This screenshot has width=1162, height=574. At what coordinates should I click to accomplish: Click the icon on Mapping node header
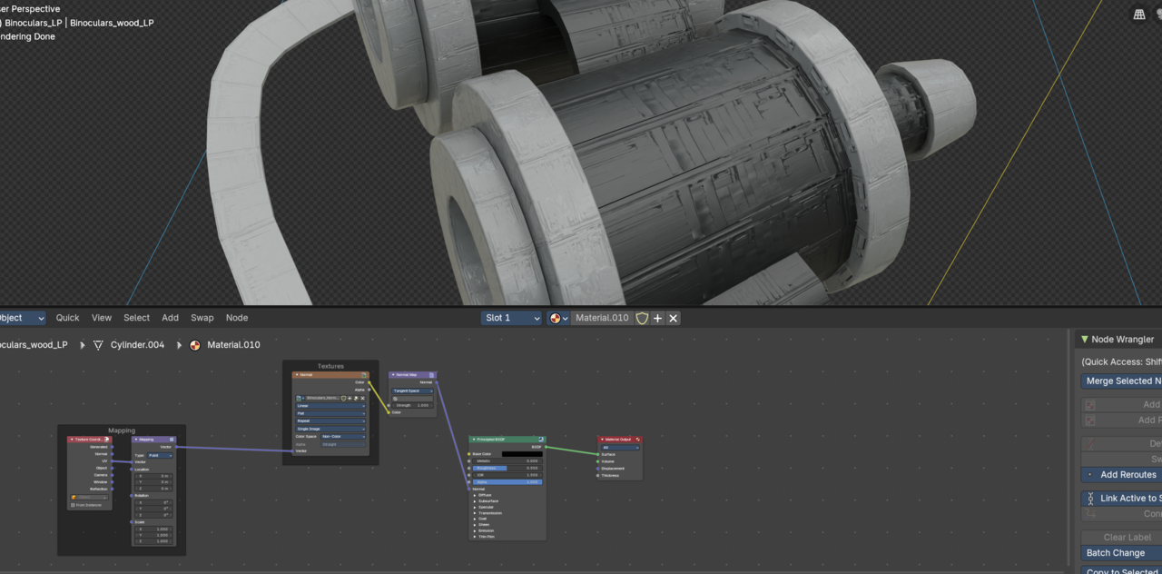[172, 440]
